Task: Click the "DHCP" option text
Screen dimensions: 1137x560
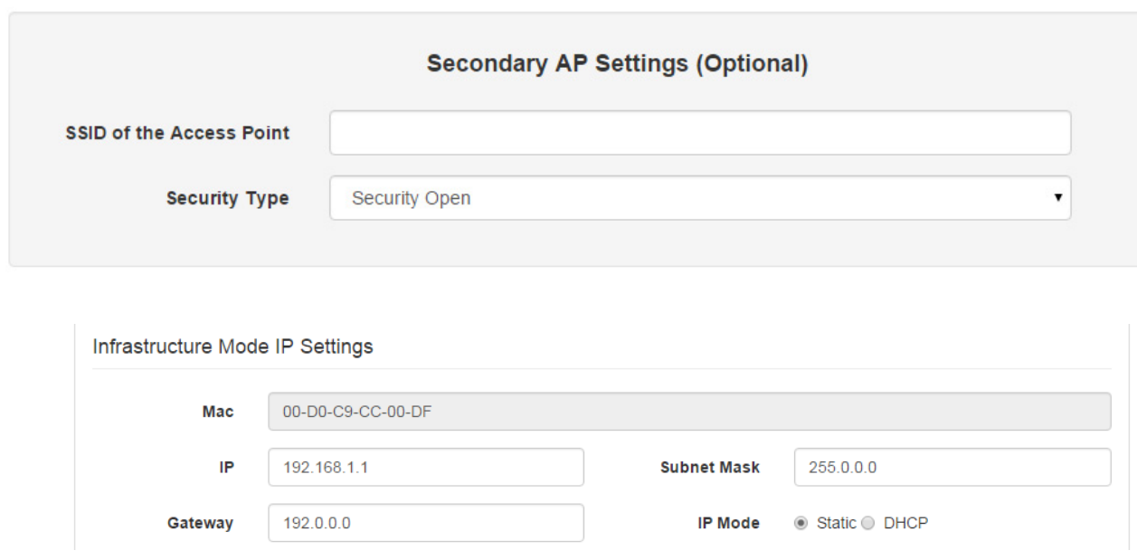Action: coord(905,523)
